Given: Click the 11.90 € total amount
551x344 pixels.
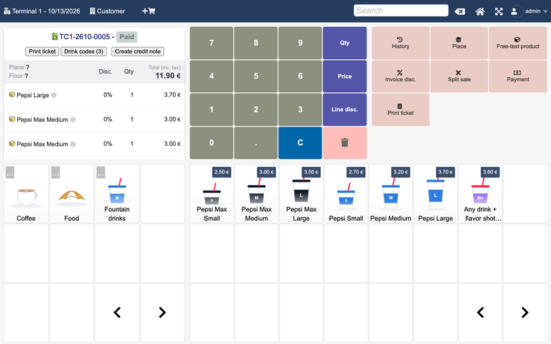Looking at the screenshot, I should (168, 76).
